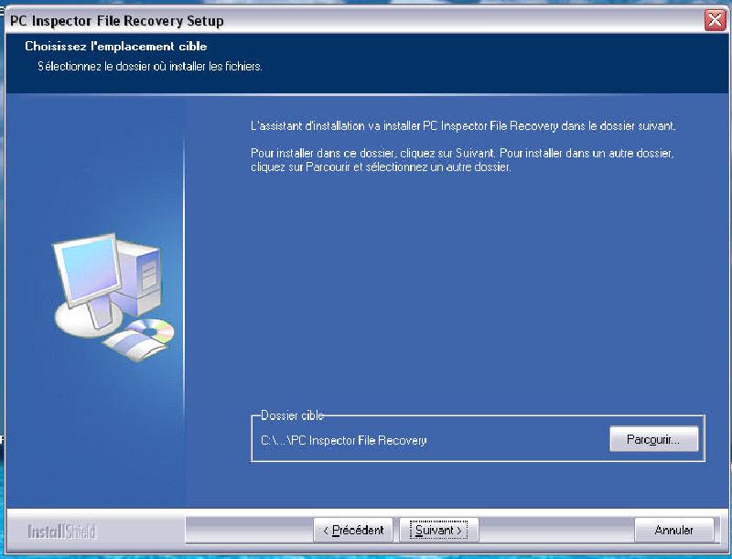Open folder browser with Parcourir... button
Screen dimensions: 732x559
[653, 439]
